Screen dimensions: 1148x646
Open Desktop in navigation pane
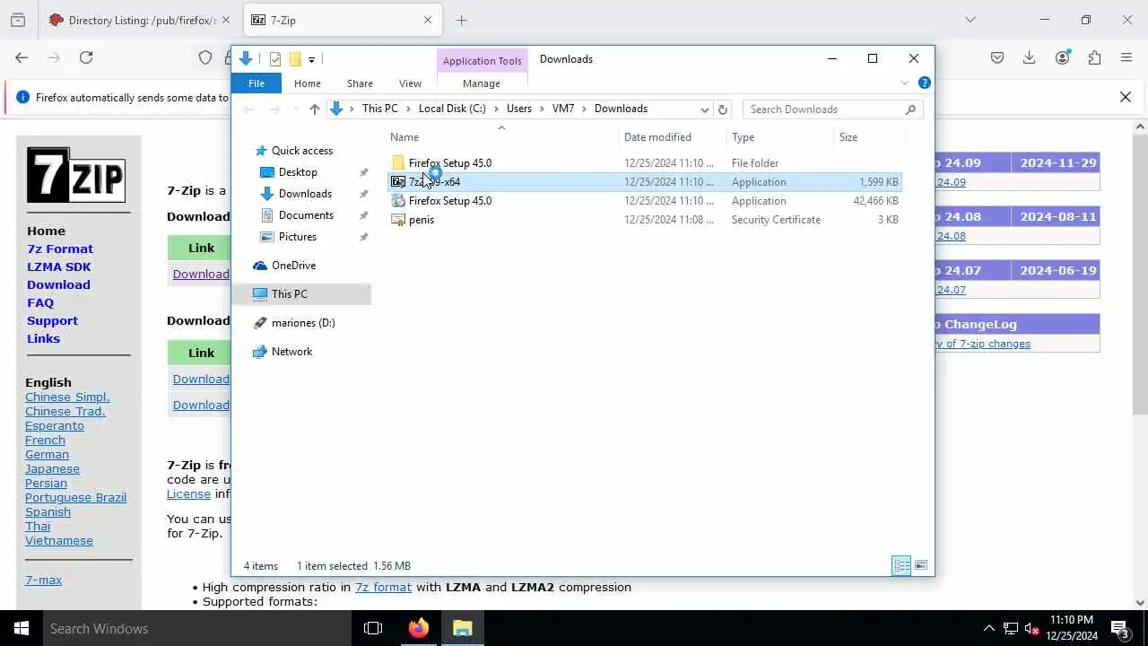tap(298, 172)
